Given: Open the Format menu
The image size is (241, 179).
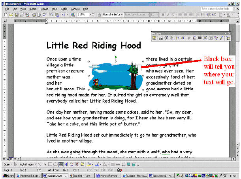Looking at the screenshot, I should pyautogui.click(x=43, y=8).
